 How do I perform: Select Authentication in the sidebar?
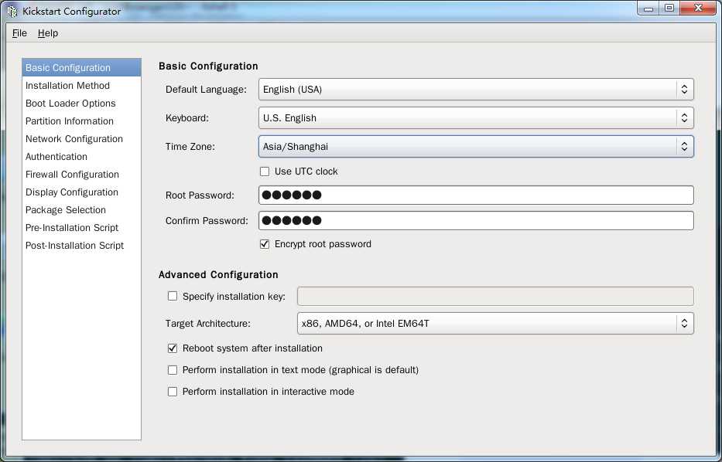point(81,157)
